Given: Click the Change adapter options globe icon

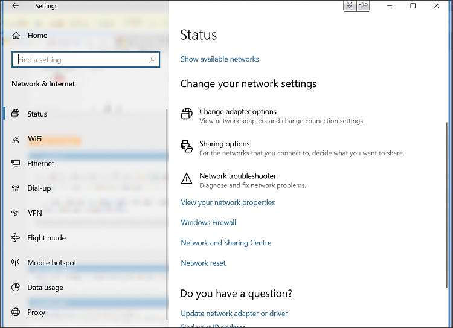Looking at the screenshot, I should tap(187, 114).
